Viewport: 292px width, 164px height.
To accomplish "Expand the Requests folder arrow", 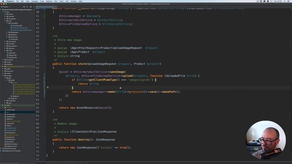I will (x=7, y=35).
